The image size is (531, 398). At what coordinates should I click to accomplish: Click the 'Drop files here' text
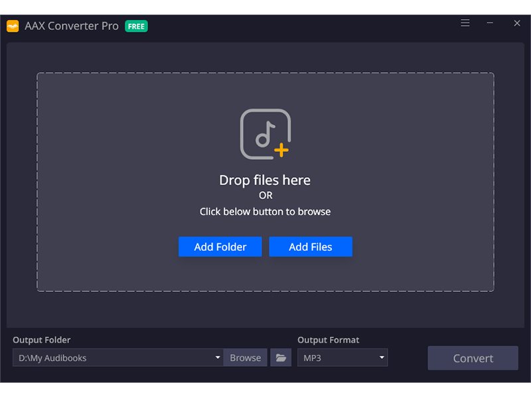(265, 180)
